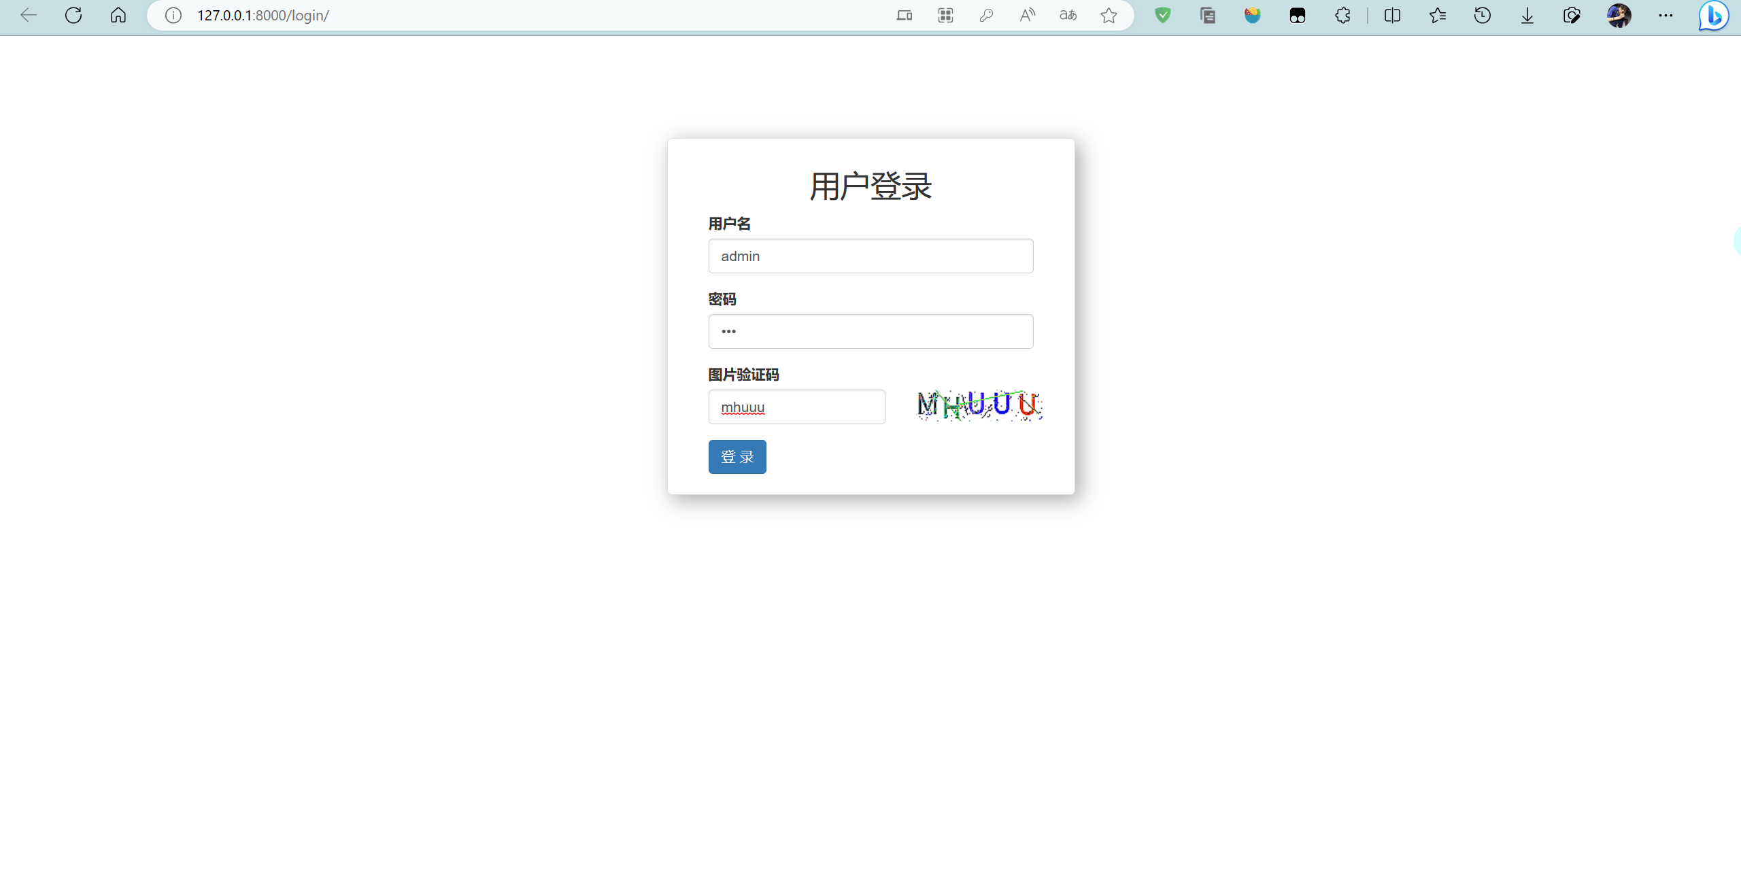The width and height of the screenshot is (1741, 892).
Task: Open the browser home page
Action: tap(118, 15)
